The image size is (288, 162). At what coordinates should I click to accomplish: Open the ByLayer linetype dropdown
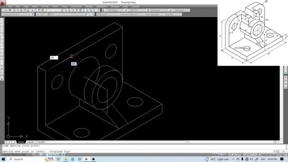[x=131, y=14]
